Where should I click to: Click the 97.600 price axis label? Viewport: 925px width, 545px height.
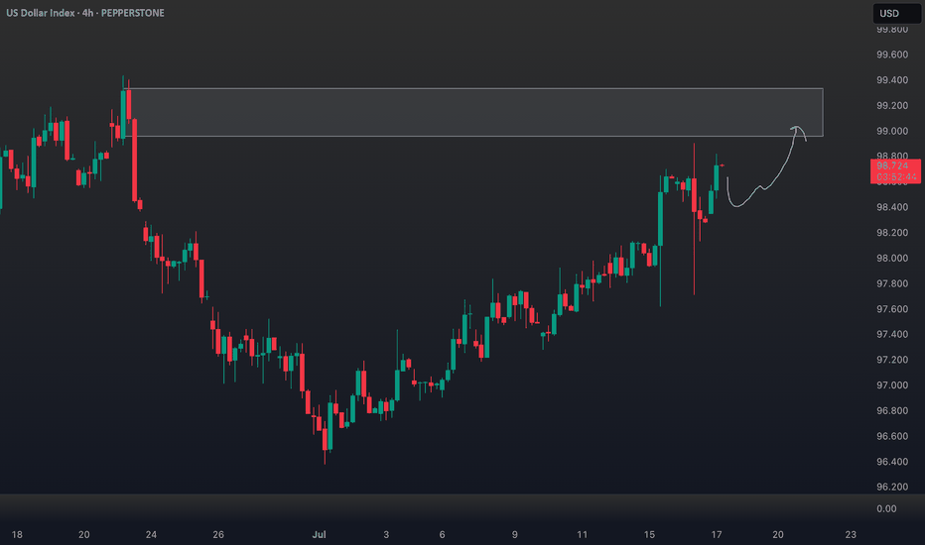pyautogui.click(x=892, y=309)
